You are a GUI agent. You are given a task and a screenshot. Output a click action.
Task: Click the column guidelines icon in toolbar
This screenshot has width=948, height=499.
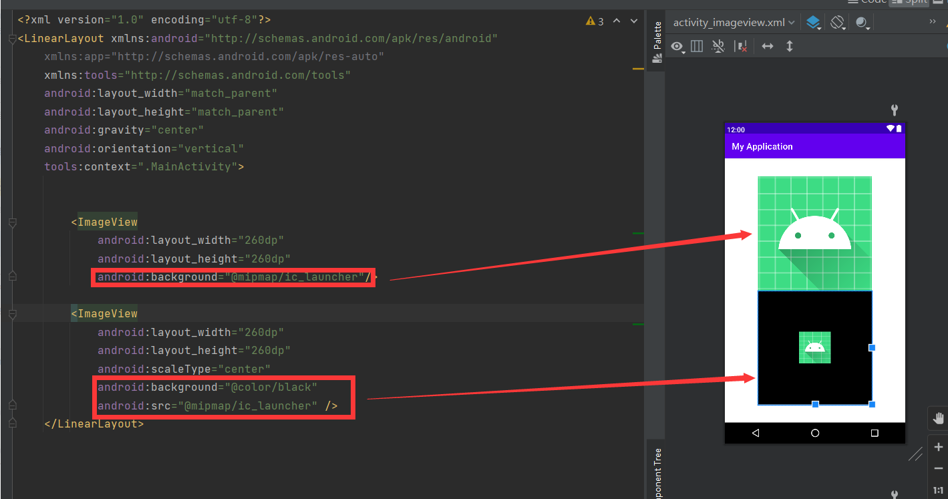click(x=697, y=46)
